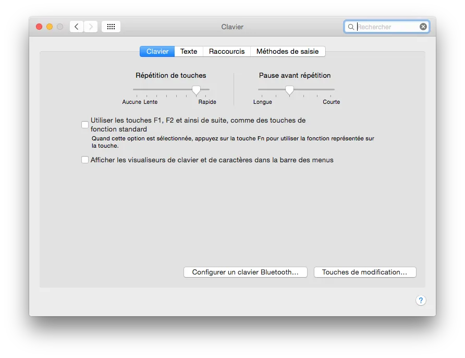The height and width of the screenshot is (358, 465).
Task: Open Configurer un clavier Bluetooth…
Action: (245, 272)
